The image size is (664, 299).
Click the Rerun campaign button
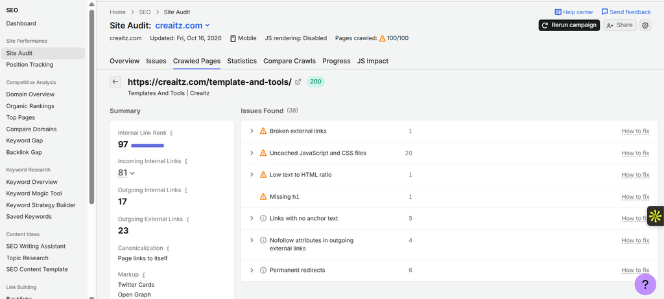point(569,25)
